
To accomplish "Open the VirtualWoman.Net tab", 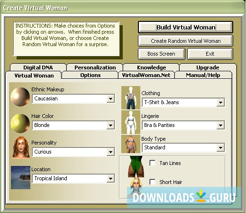I will click(x=146, y=75).
